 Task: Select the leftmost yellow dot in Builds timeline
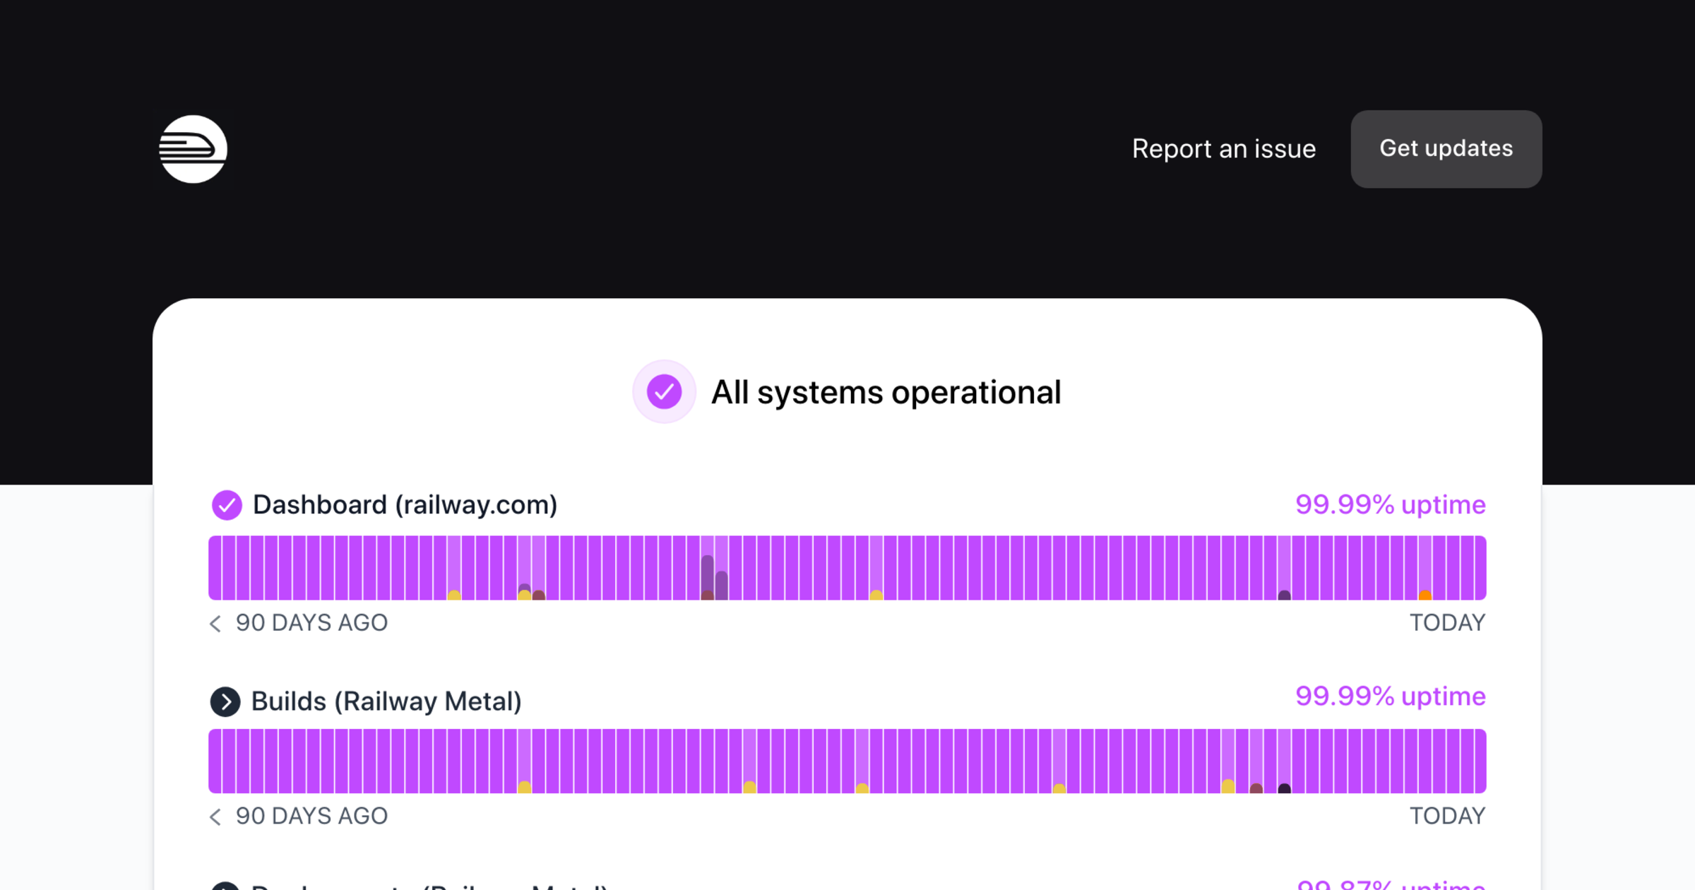525,787
